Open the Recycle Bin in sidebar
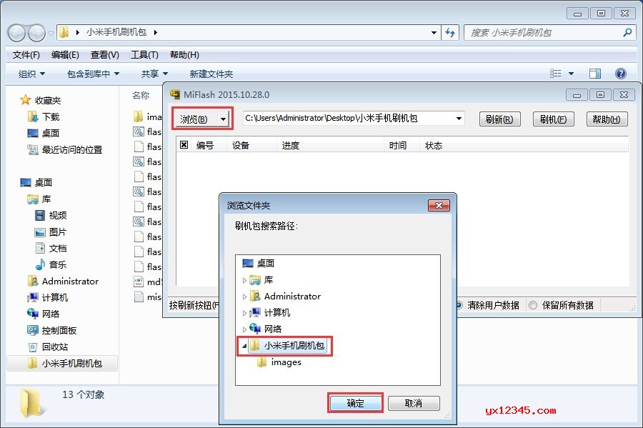The image size is (643, 428). coord(48,347)
